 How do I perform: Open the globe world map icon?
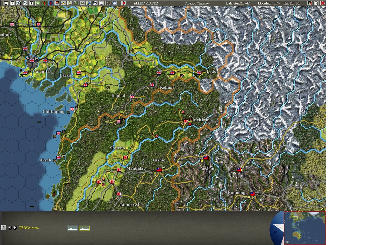point(89,3)
